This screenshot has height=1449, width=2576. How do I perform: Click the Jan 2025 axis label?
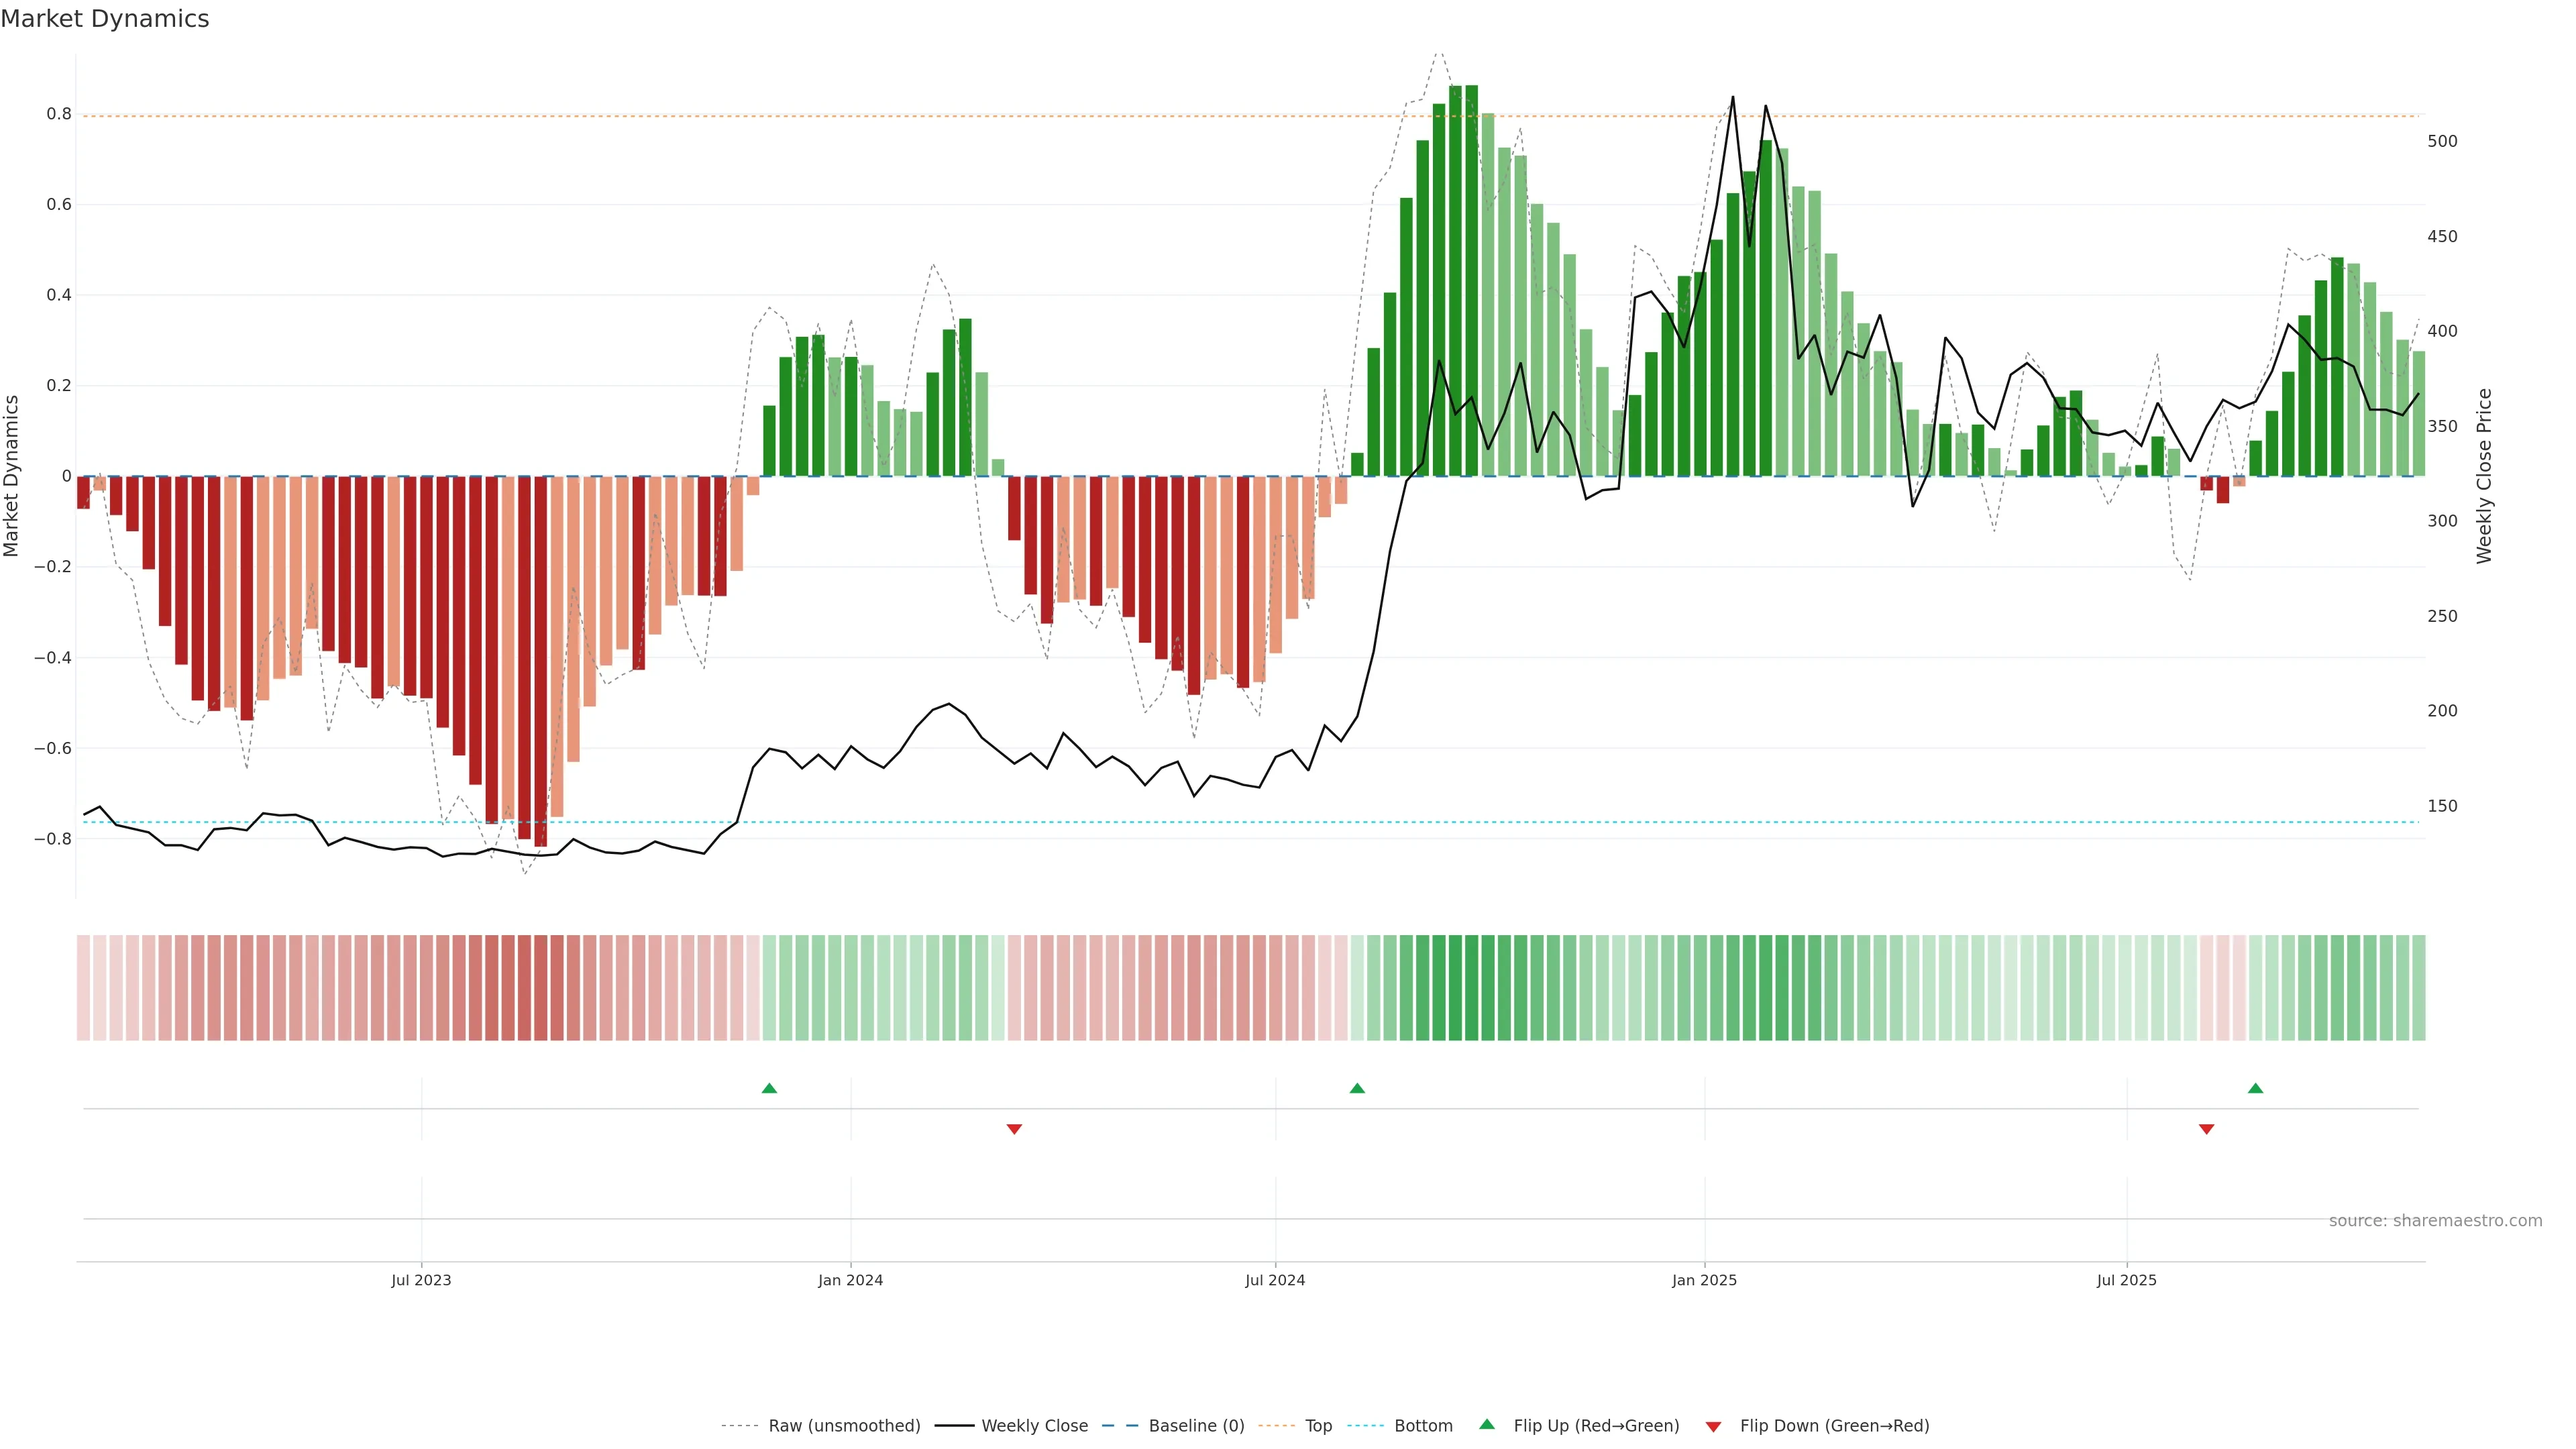tap(1704, 1280)
